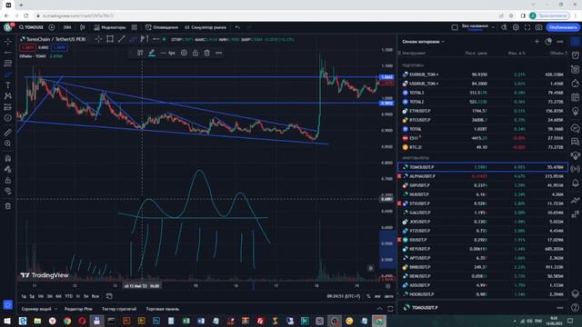Select the ruler measure tool
This screenshot has height=327, width=582.
[x=8, y=133]
